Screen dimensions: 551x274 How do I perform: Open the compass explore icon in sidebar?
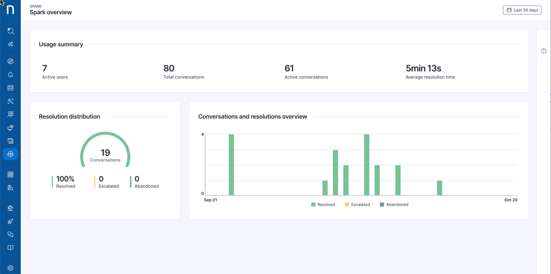(x=10, y=62)
